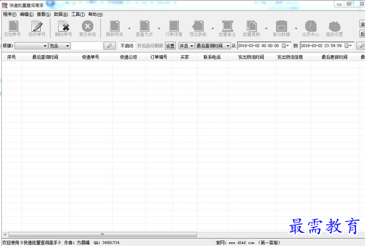Open the 工具(T) menu
365x246 pixels.
point(78,14)
